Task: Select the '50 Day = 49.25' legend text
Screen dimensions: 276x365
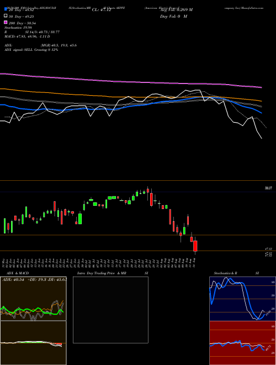Action: point(21,17)
